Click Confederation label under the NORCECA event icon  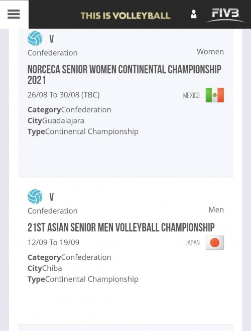(x=53, y=53)
